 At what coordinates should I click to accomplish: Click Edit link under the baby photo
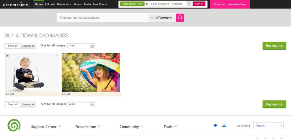12,94
